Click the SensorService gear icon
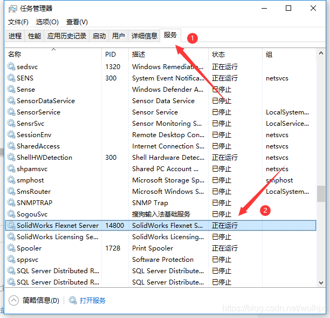This screenshot has height=318, width=330. pyautogui.click(x=11, y=112)
